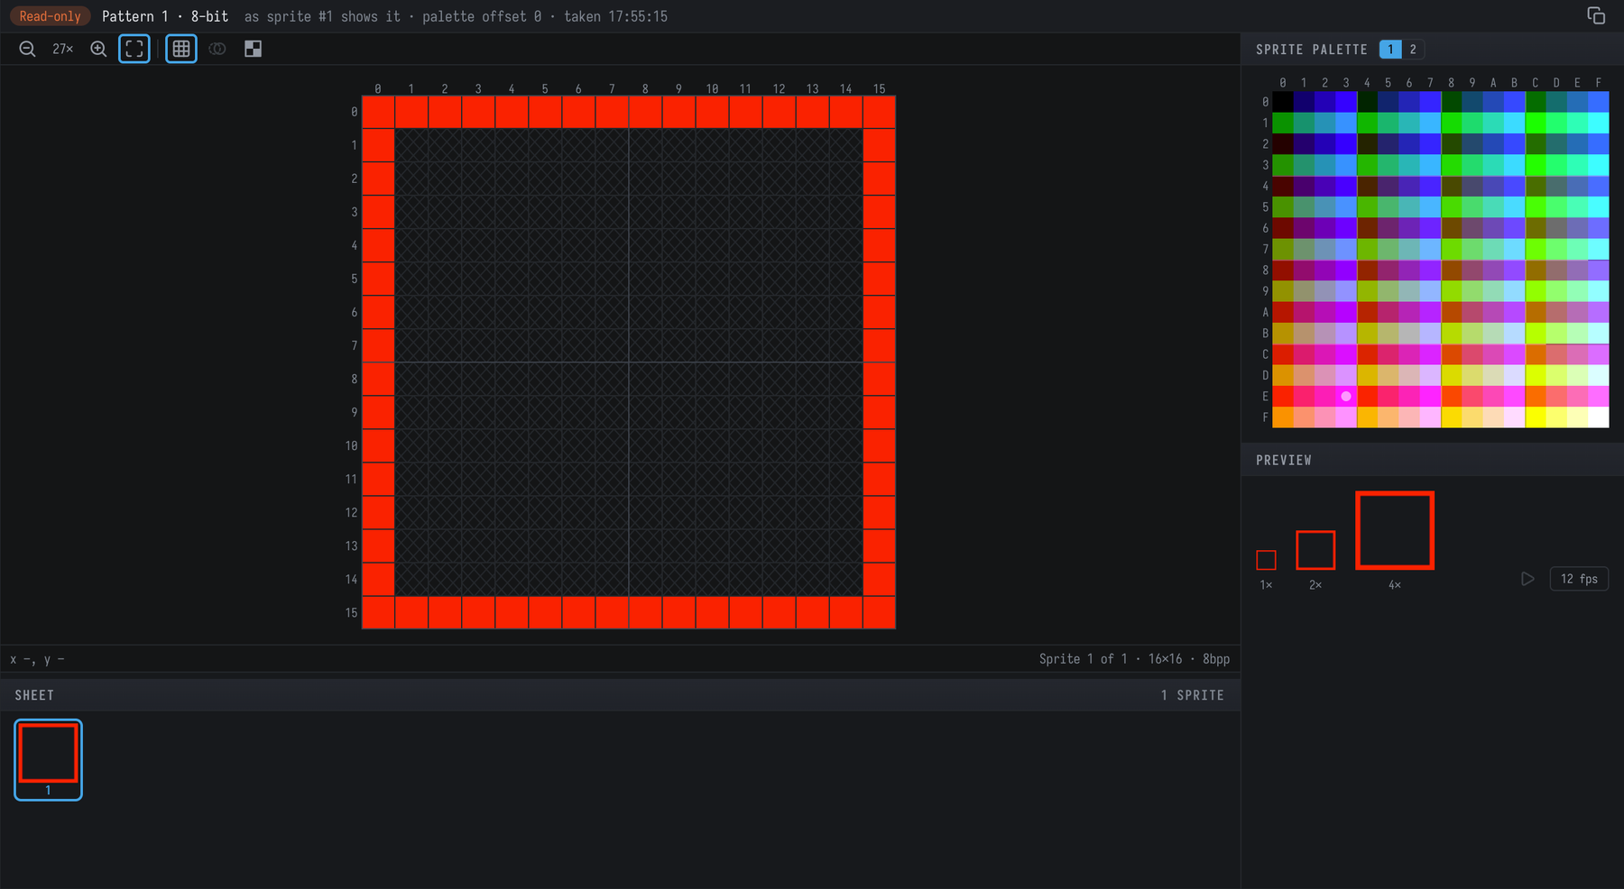Click the red pixel at column 0 row 0
The width and height of the screenshot is (1624, 889).
click(x=378, y=112)
